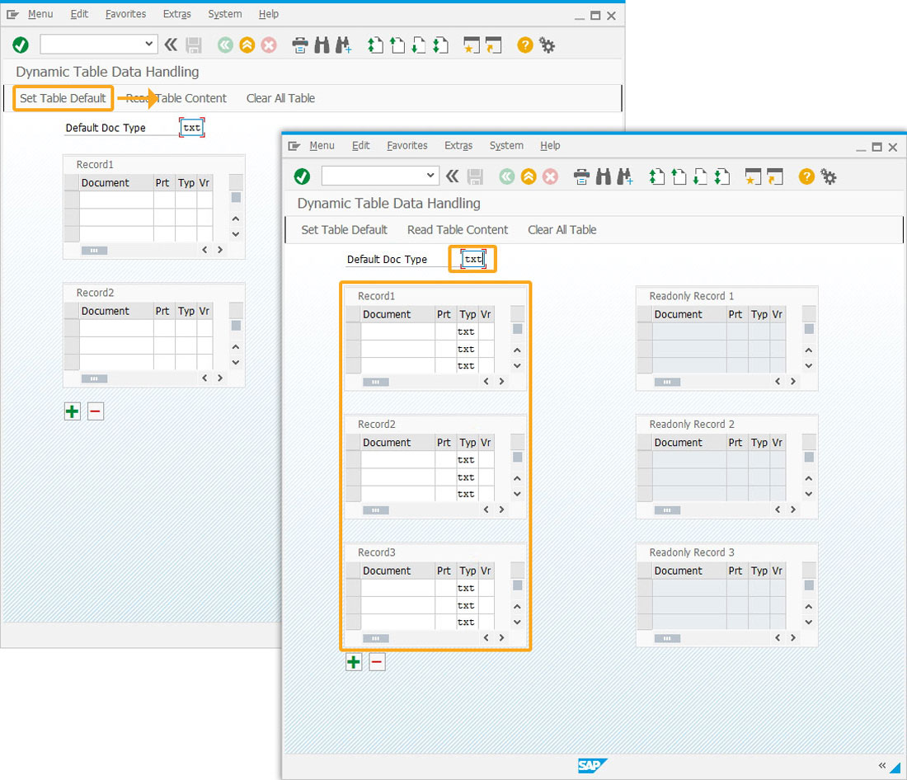The height and width of the screenshot is (780, 907).
Task: Click the Create Shortcut icon in front window
Action: click(x=774, y=176)
